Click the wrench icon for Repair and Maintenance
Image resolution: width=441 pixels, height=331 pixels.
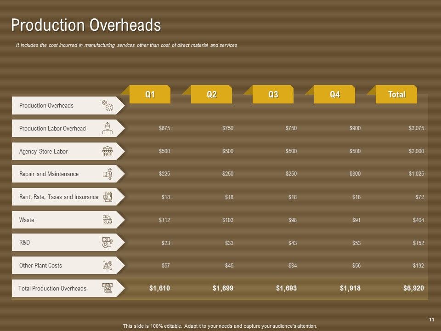tap(107, 174)
